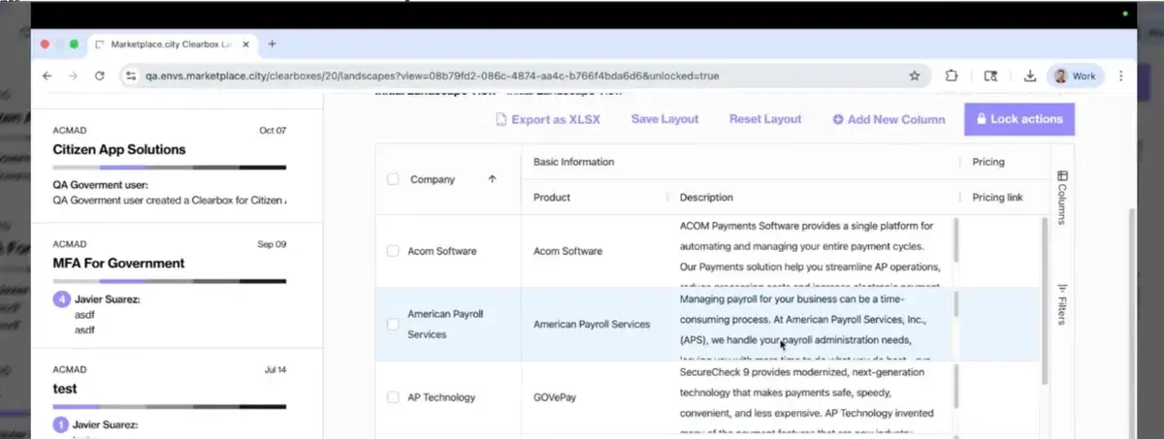
Task: Check the Acom Software row checkbox
Action: click(393, 251)
